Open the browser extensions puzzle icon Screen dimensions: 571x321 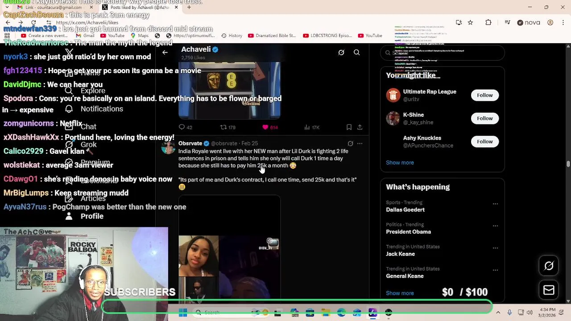point(488,22)
